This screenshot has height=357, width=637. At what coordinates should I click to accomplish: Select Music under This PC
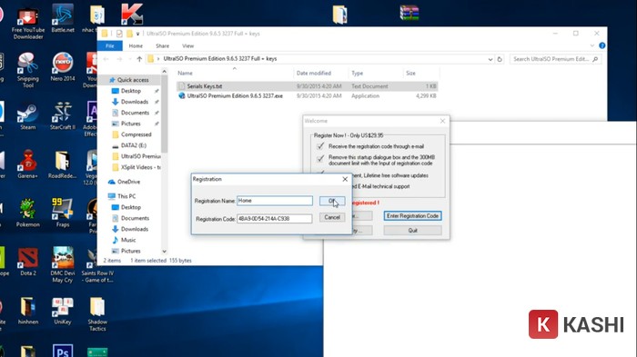click(128, 240)
